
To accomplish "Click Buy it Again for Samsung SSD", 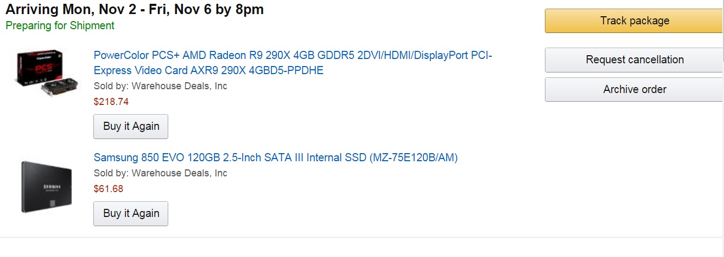I will [x=131, y=214].
